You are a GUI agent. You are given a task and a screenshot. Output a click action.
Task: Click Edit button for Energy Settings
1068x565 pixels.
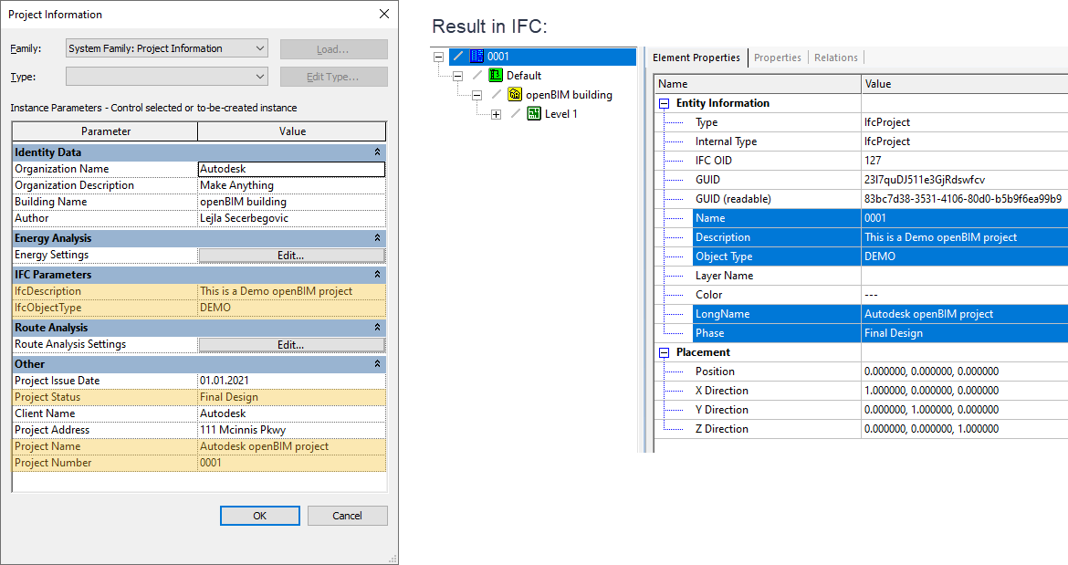pos(291,256)
